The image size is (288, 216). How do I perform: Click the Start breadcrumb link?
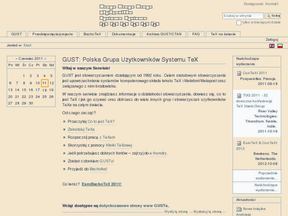pos(27,45)
